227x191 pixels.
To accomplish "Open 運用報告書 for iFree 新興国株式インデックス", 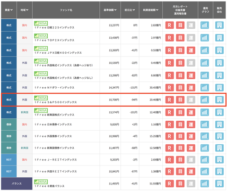I will pos(191,112).
